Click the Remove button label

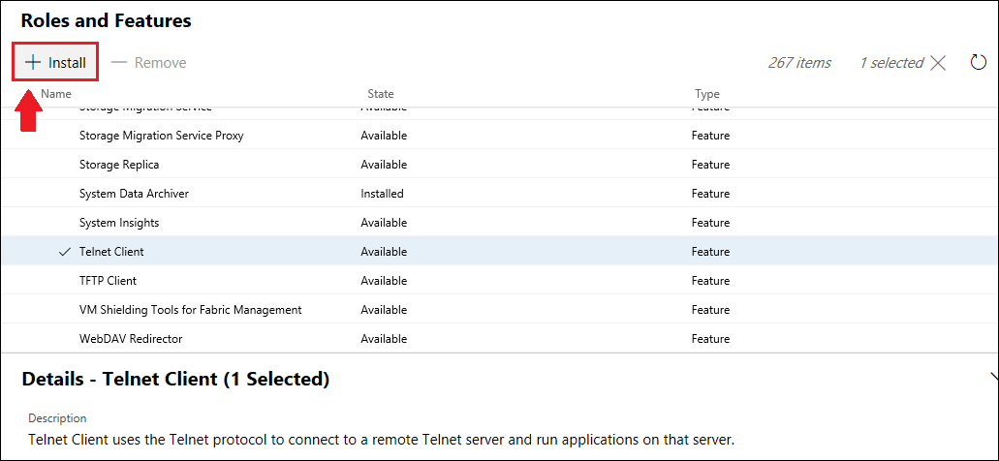[x=160, y=63]
